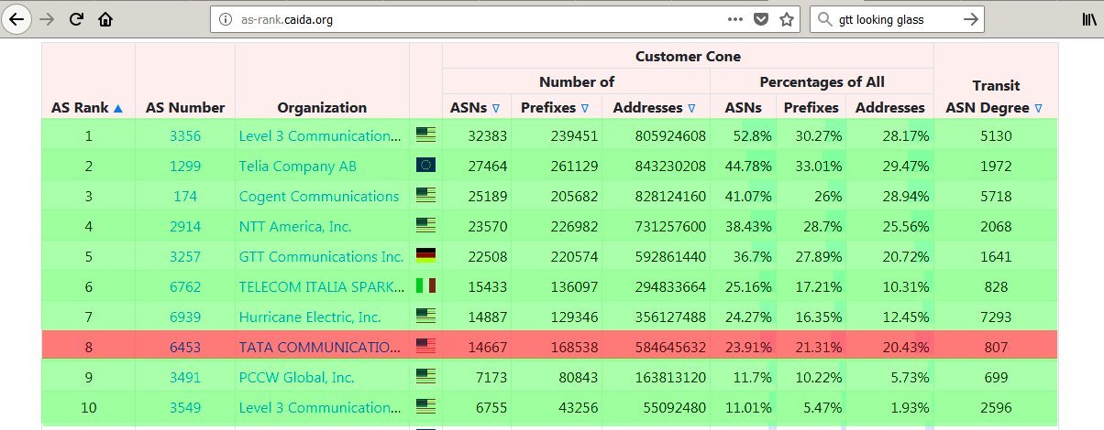1104x430 pixels.
Task: Select the 7293 transit degree cell
Action: 995,317
